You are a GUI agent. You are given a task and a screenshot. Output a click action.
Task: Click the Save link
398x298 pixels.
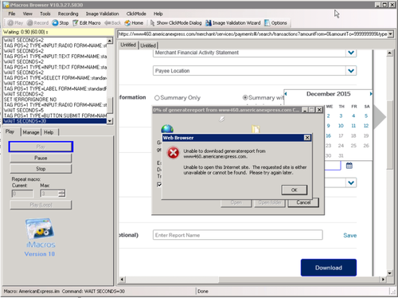[x=350, y=235]
